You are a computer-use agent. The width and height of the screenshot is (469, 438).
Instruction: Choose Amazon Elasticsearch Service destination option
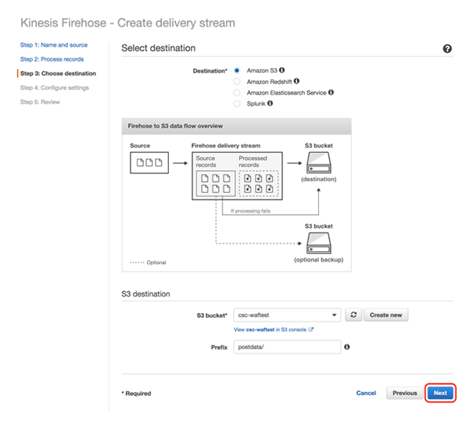[x=237, y=92]
